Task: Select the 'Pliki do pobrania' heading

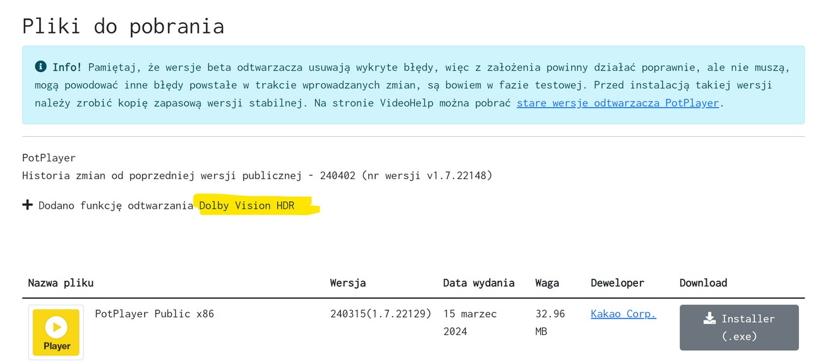Action: pos(123,26)
